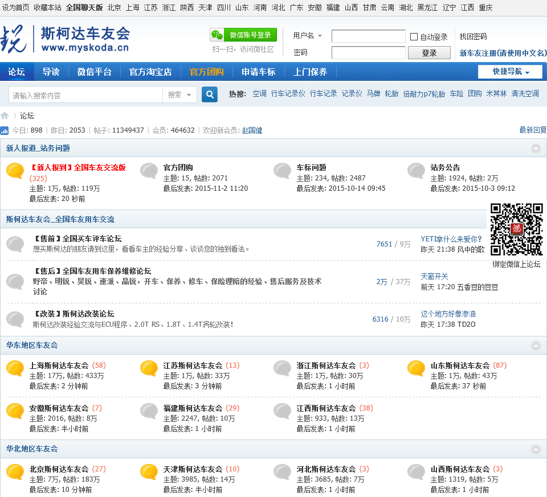The image size is (547, 497).
Task: Click 设为首页 in the top bar
Action: (16, 7)
